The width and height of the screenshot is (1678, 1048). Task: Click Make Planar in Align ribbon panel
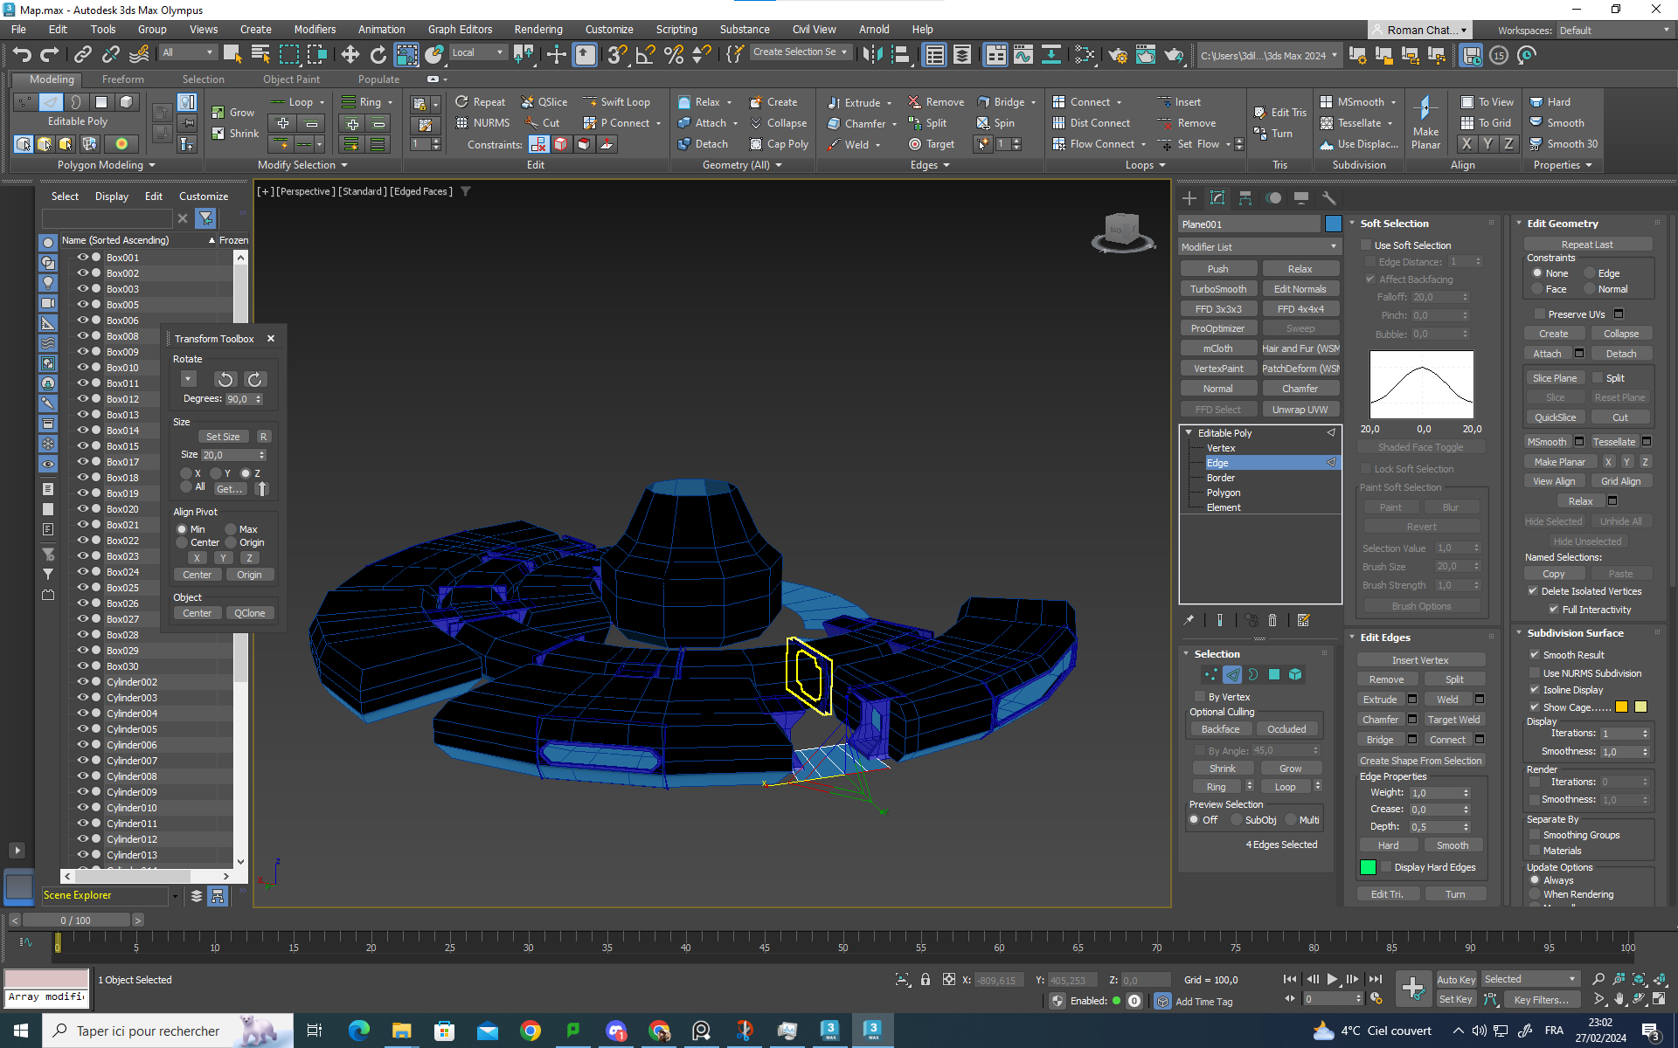pyautogui.click(x=1425, y=121)
